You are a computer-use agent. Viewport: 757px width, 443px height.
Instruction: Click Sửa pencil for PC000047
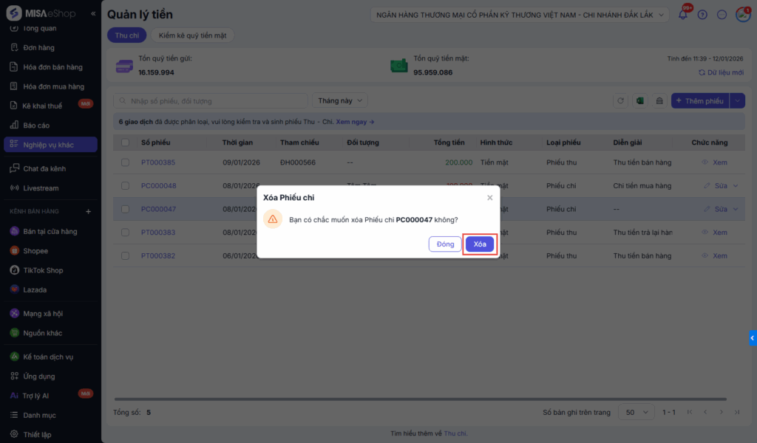707,209
